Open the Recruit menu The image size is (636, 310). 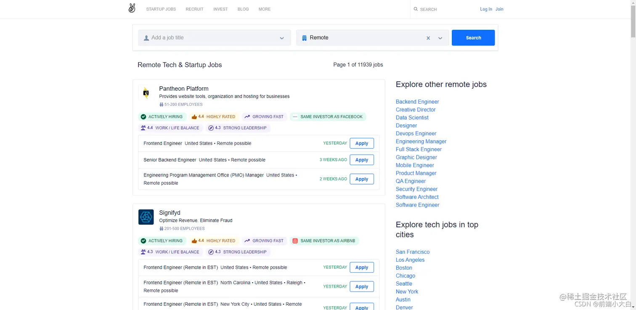tap(194, 9)
